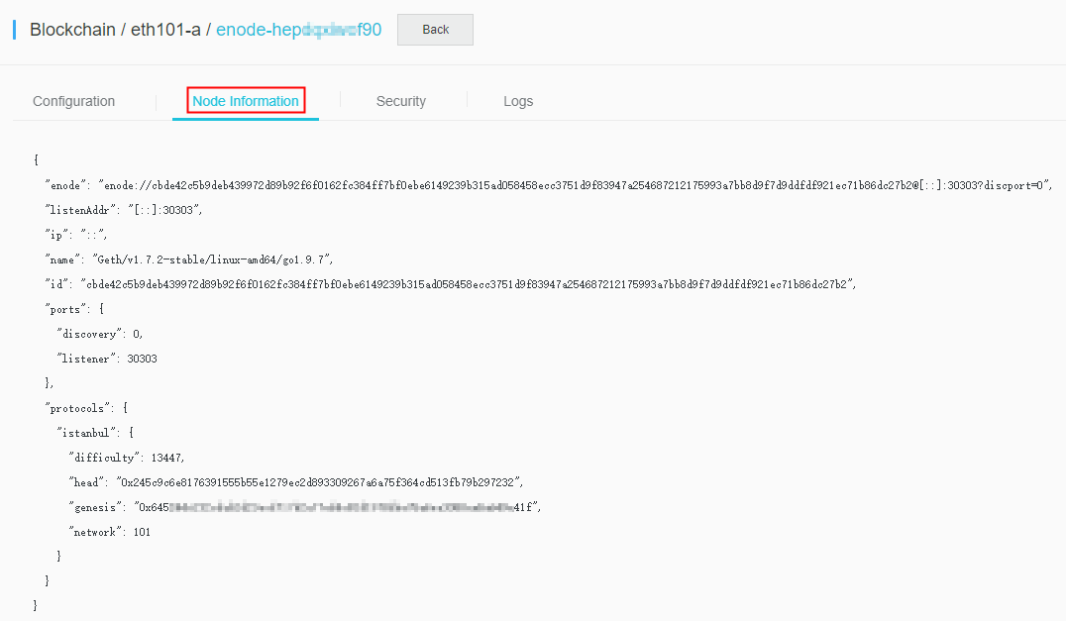Open the Logs tab

pyautogui.click(x=518, y=101)
